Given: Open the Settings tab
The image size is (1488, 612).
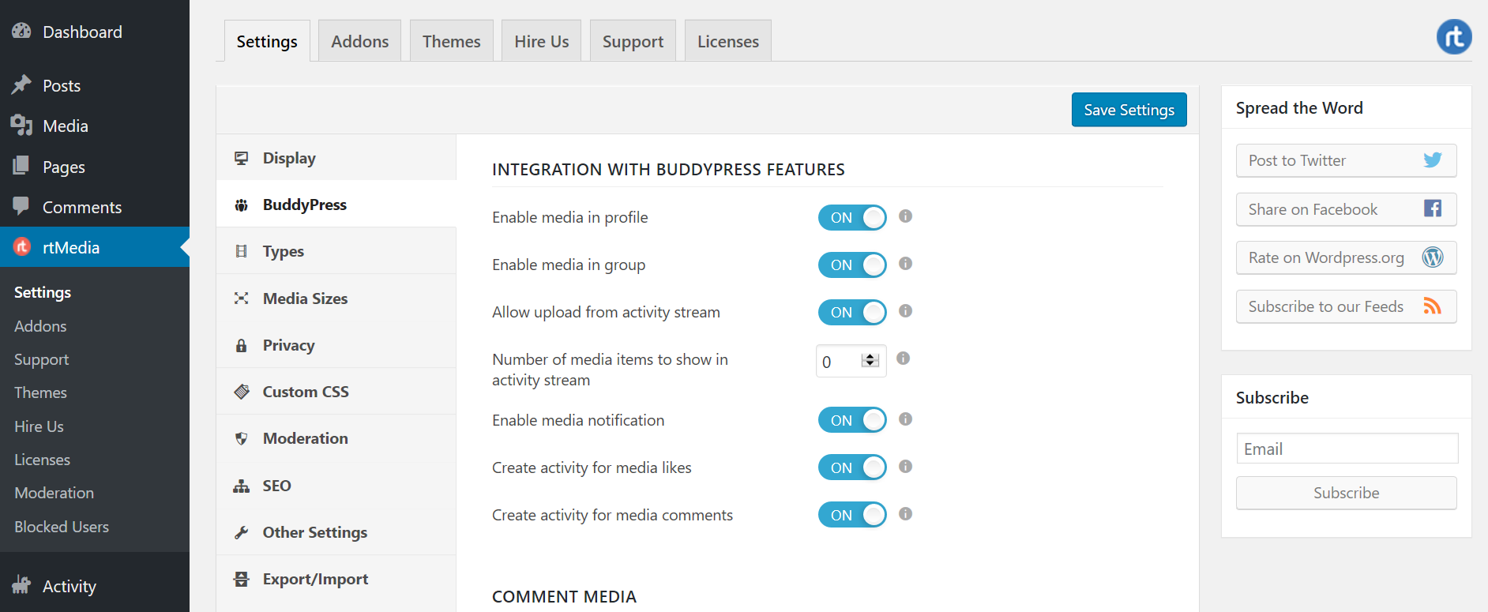Looking at the screenshot, I should pyautogui.click(x=267, y=41).
